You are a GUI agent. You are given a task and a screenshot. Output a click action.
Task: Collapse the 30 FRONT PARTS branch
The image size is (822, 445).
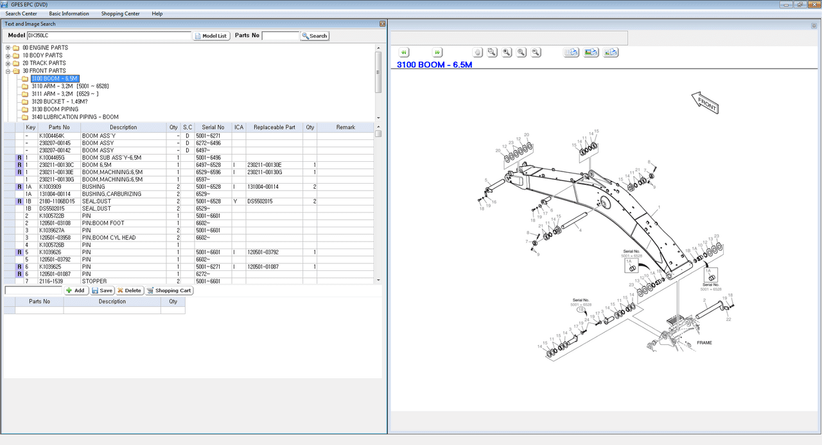tap(6, 71)
